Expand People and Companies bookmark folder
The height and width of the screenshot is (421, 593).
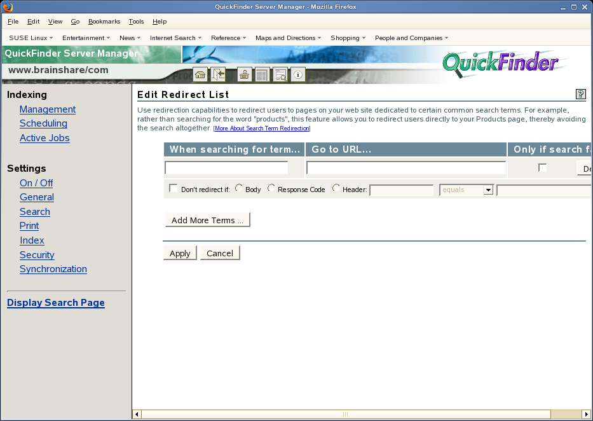[412, 38]
